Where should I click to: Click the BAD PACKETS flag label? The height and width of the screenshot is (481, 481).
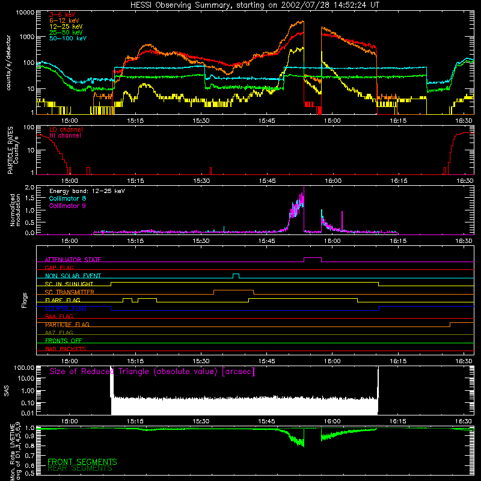coord(66,349)
